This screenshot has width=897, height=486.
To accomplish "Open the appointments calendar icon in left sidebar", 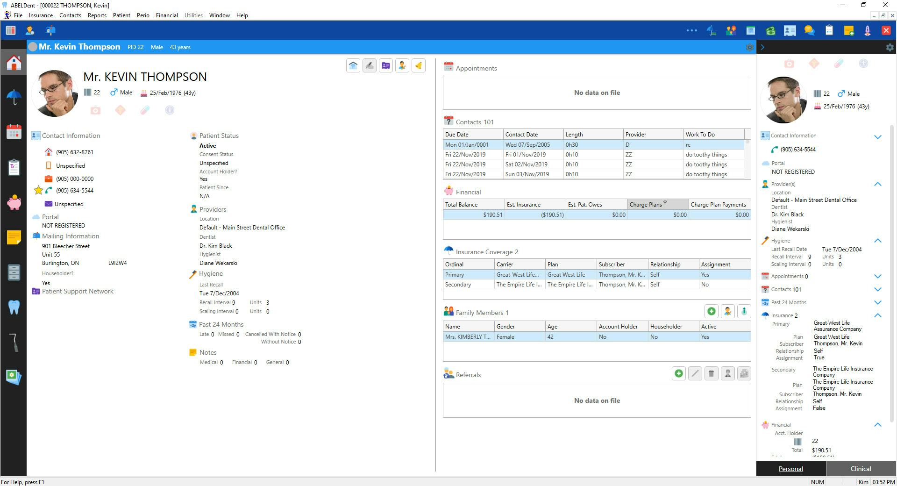I will tap(14, 132).
